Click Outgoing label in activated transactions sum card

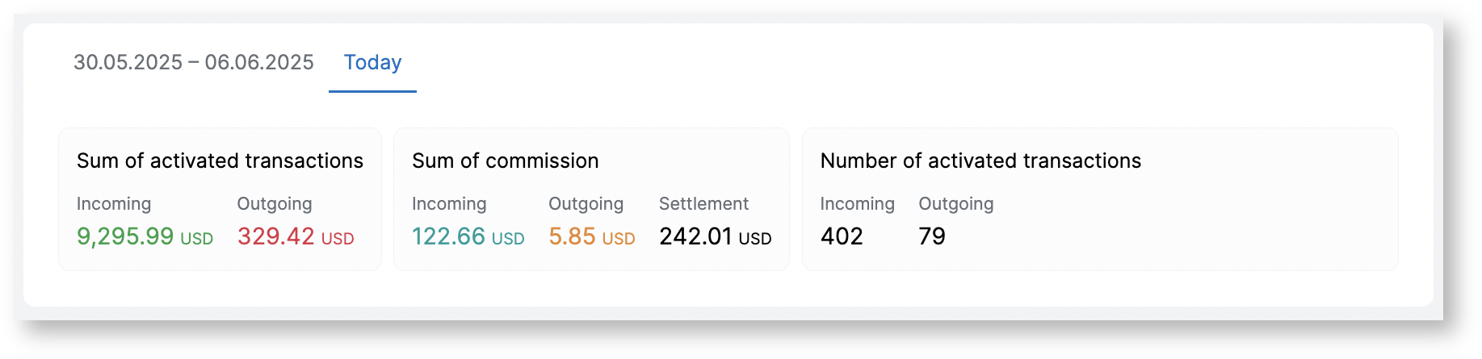coord(274,204)
